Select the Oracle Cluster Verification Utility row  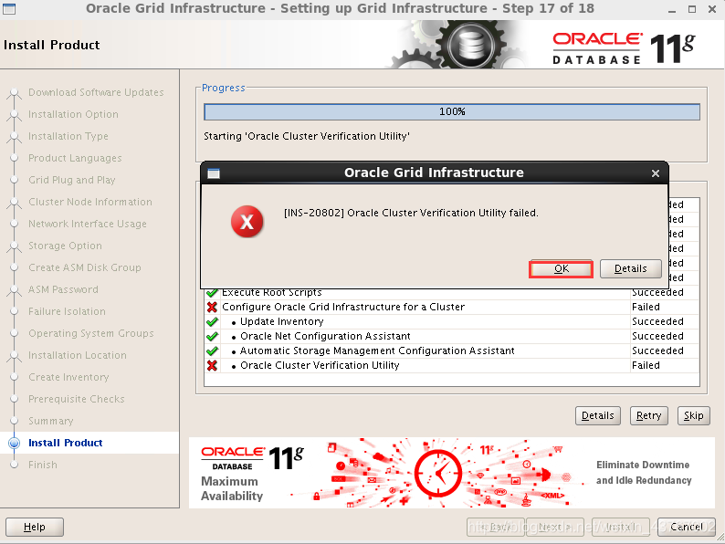(452, 366)
